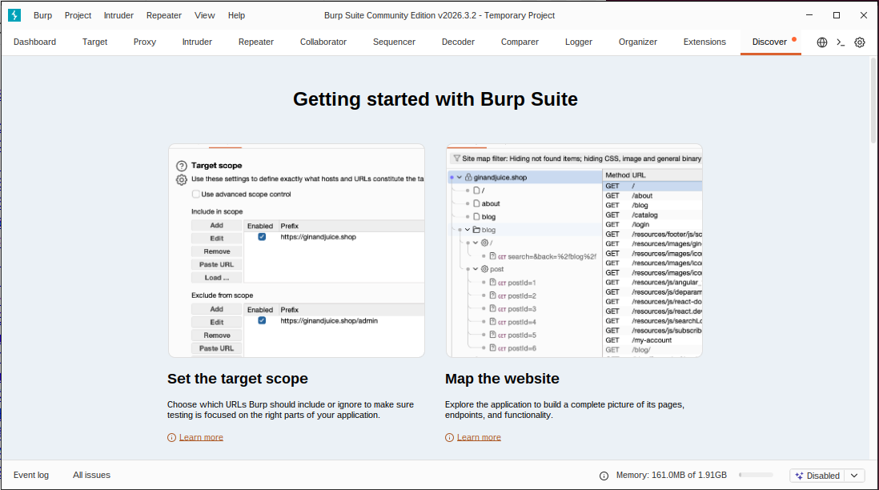
Task: Switch to the Logger tab
Action: point(579,42)
